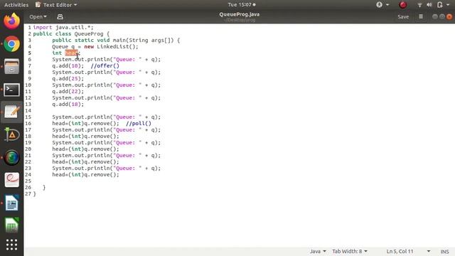The image size is (455, 256).
Task: Click 'head=(int)q.remove();' on line 24
Action: (85, 174)
